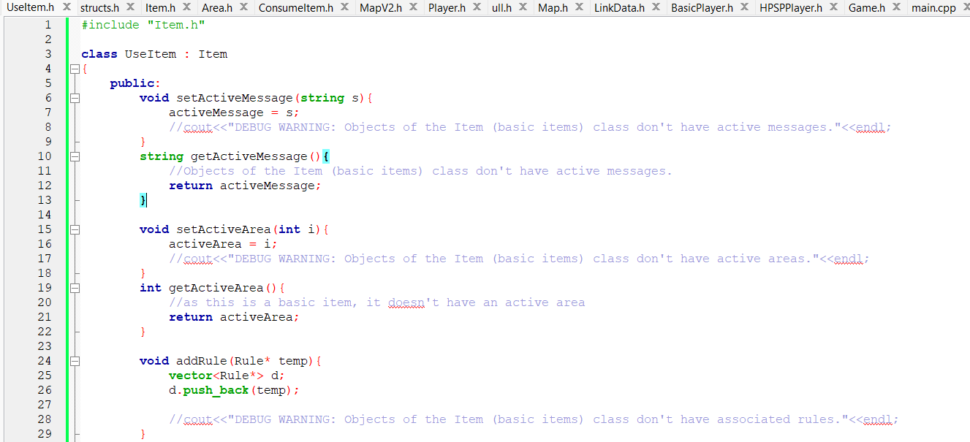Switch to the BasicPlayer.h tab

click(702, 7)
